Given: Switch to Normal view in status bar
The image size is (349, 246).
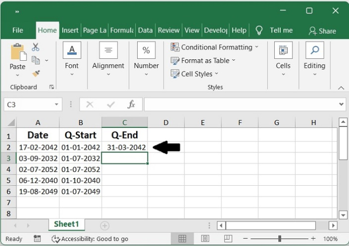Looking at the screenshot, I should click(182, 239).
